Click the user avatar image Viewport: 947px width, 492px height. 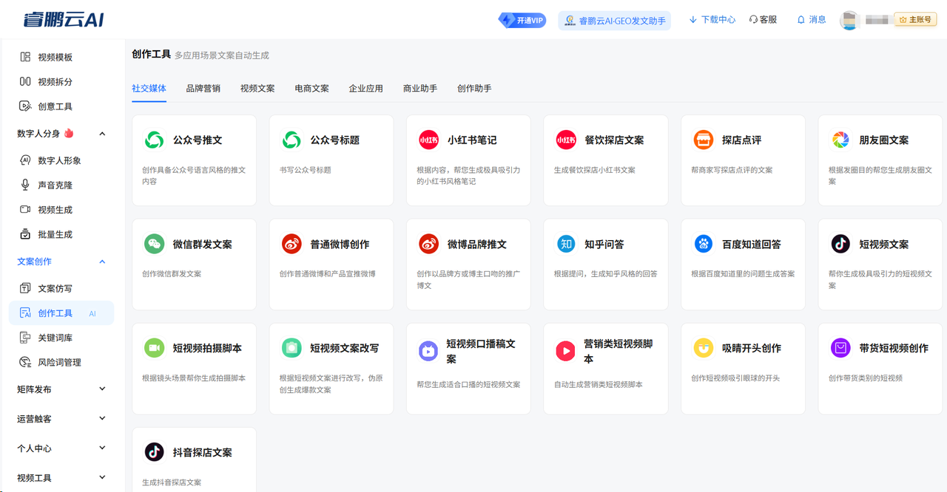click(x=849, y=20)
